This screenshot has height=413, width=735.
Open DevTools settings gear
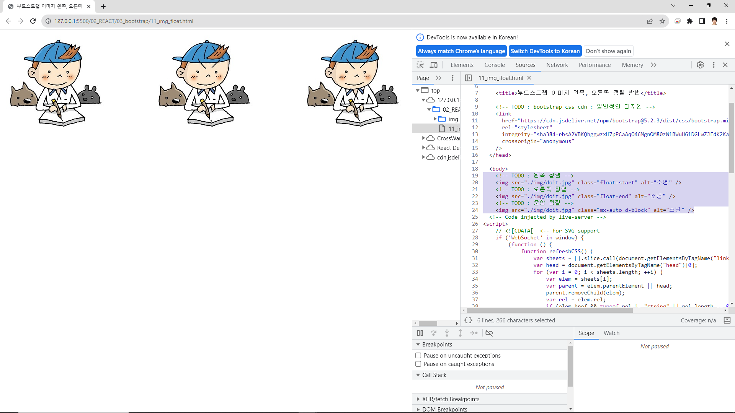(700, 65)
